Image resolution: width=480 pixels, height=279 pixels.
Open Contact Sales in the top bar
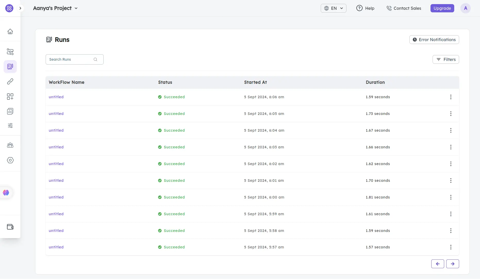[x=404, y=8]
